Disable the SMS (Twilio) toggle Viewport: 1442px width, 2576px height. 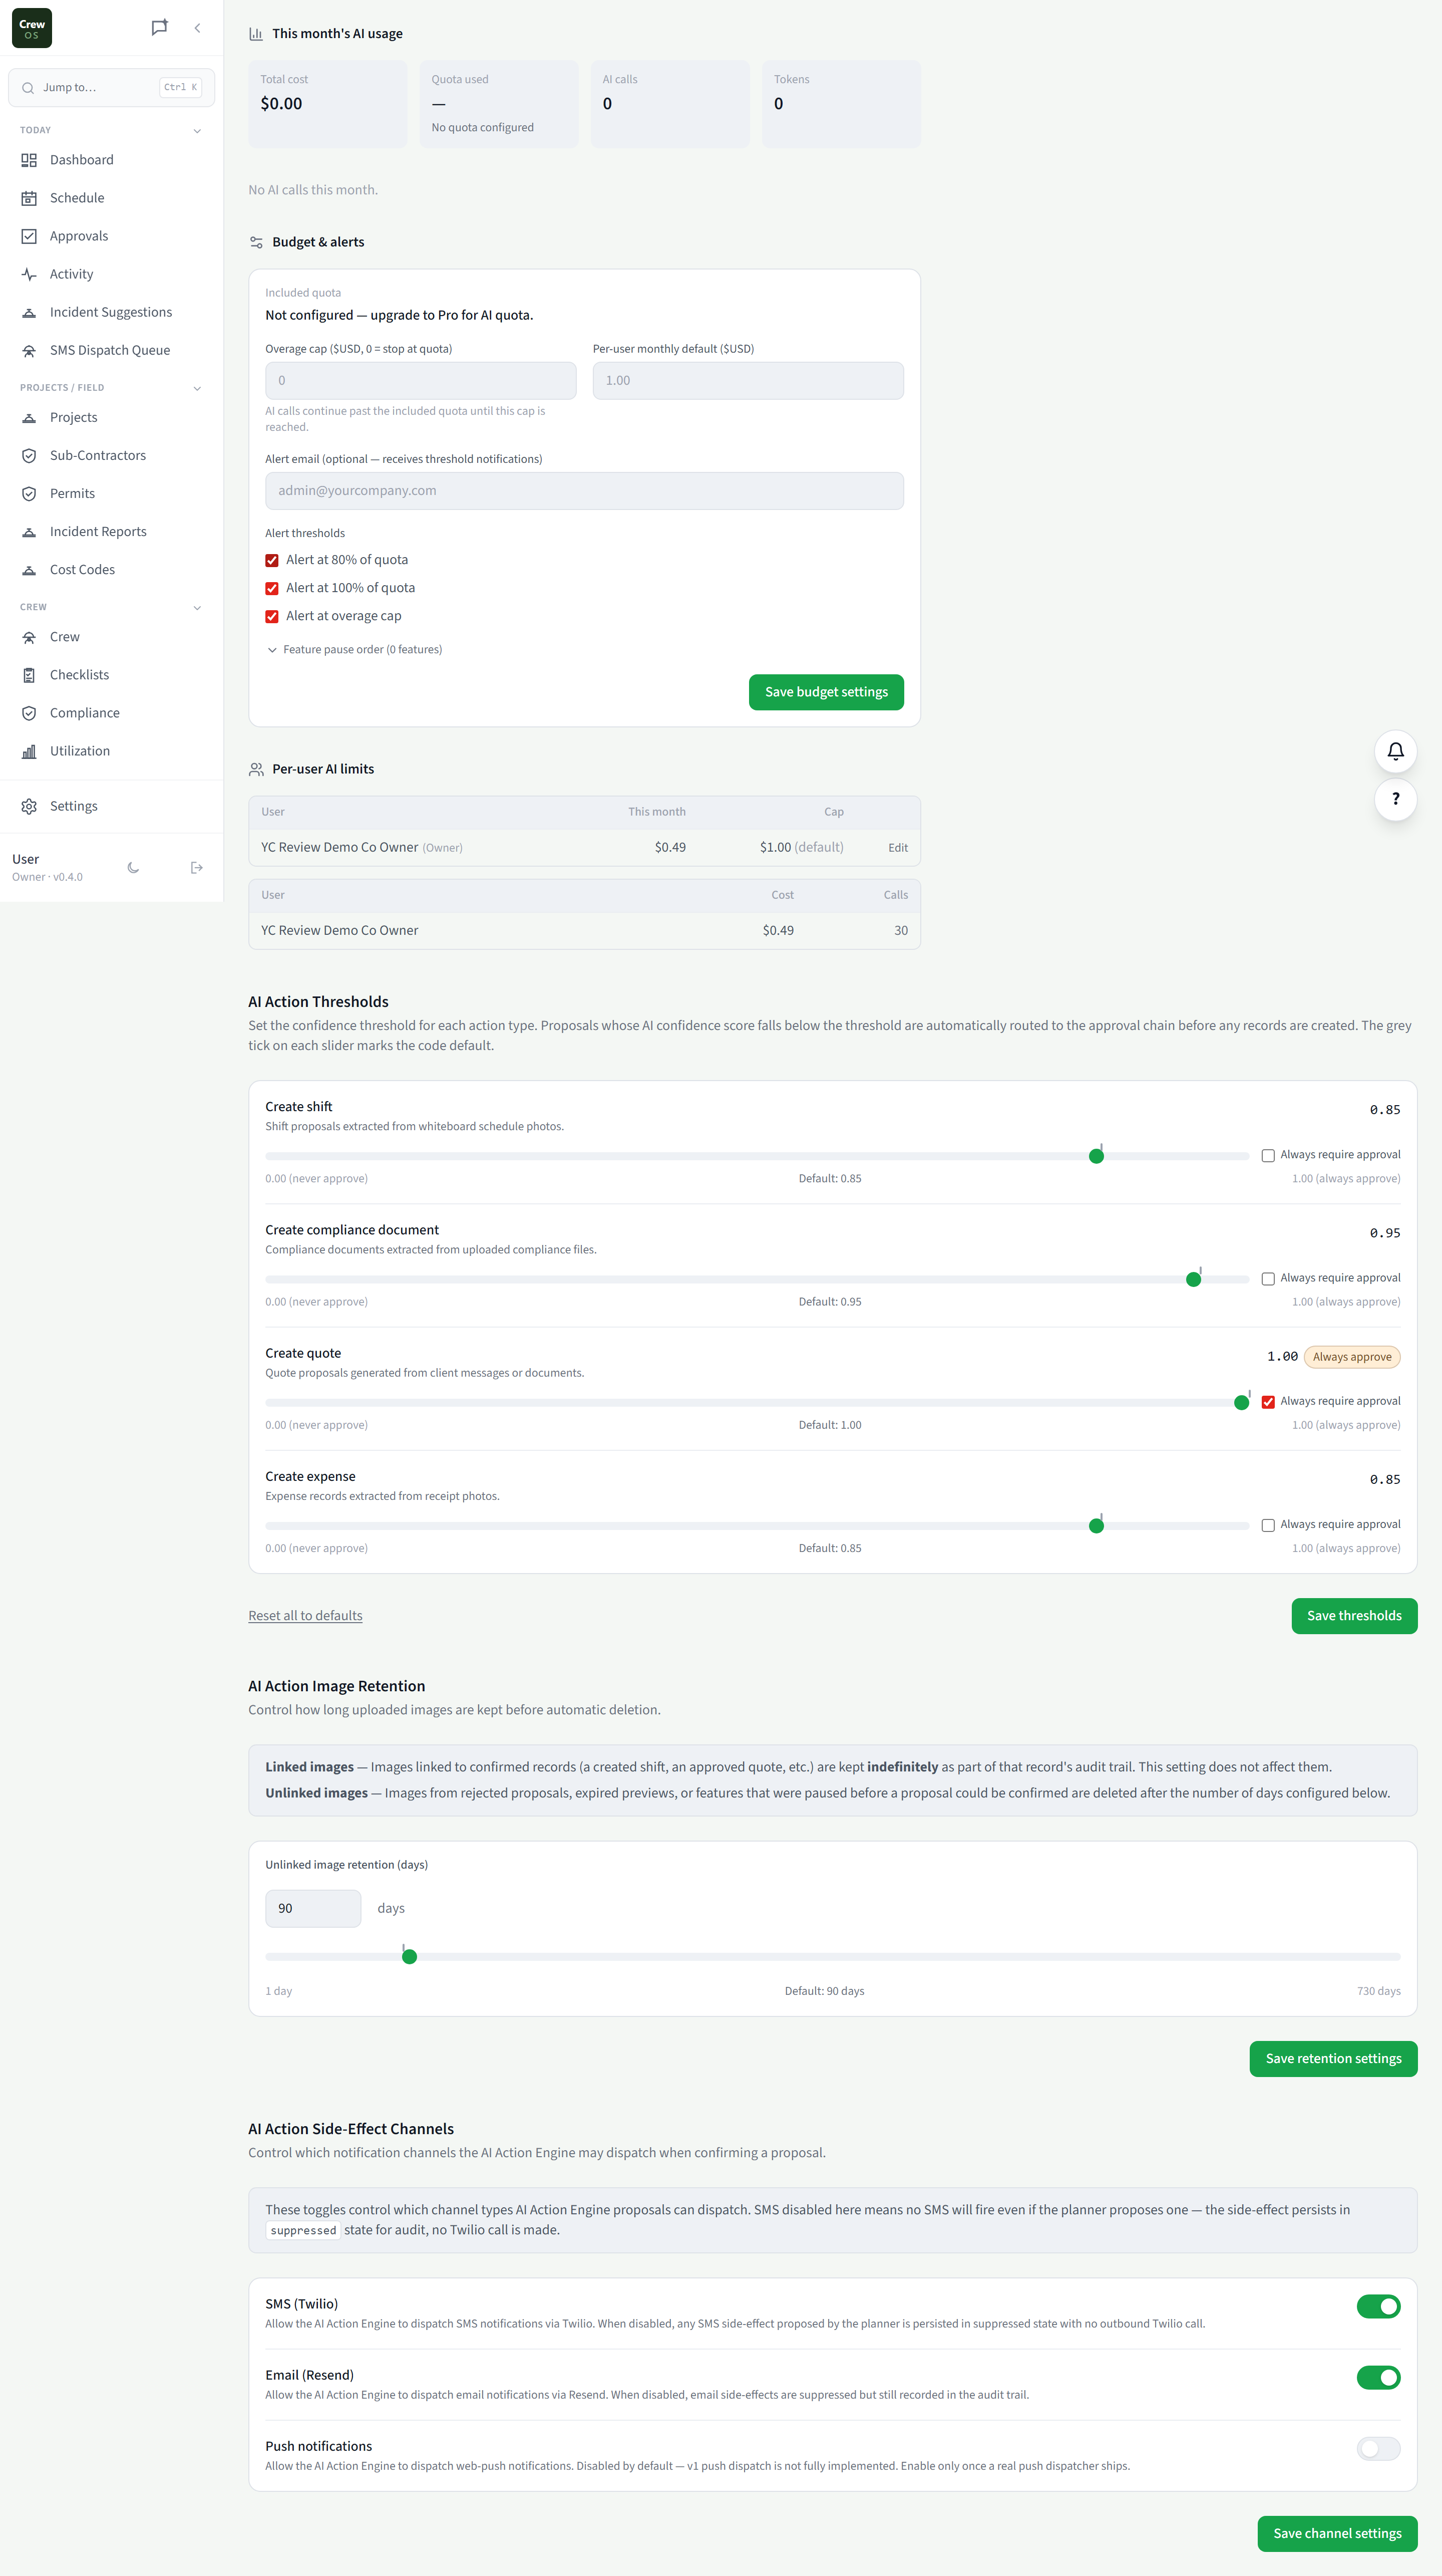pos(1378,2306)
